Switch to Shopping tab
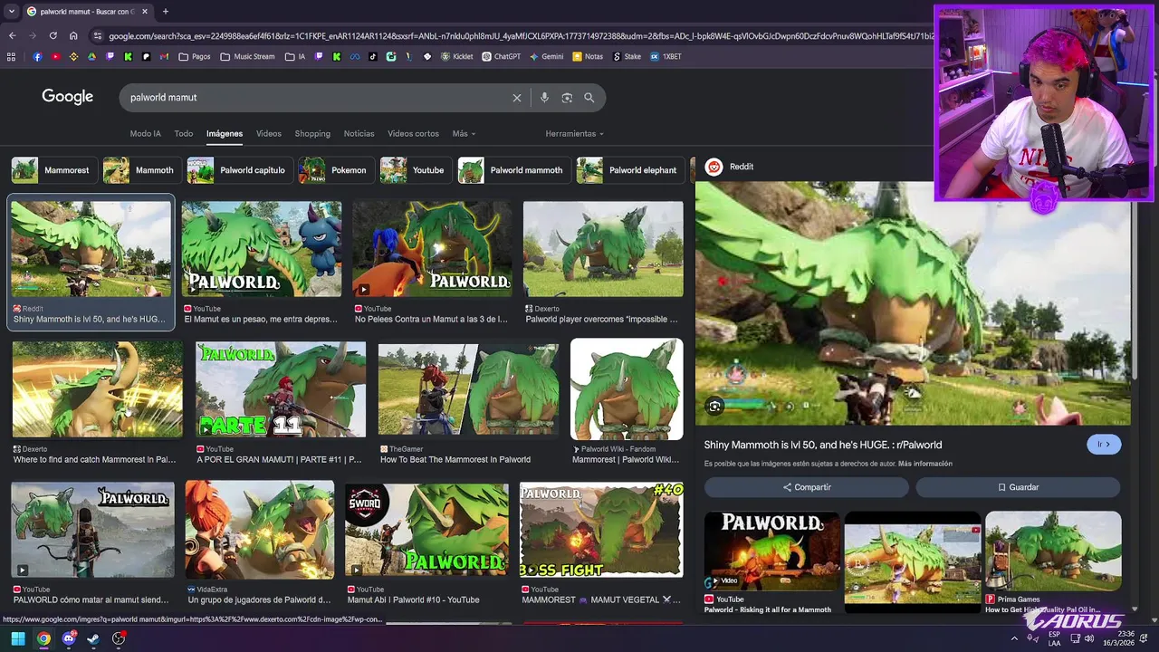The height and width of the screenshot is (652, 1159). point(312,134)
